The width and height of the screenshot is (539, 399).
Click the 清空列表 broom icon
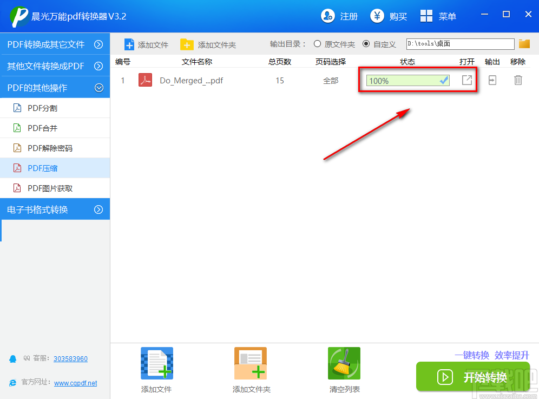(x=344, y=363)
